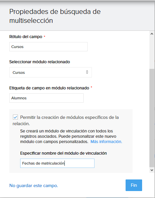This screenshot has height=198, width=155.
Task: Click the Fechas de matriculación module name input
Action: pyautogui.click(x=57, y=163)
